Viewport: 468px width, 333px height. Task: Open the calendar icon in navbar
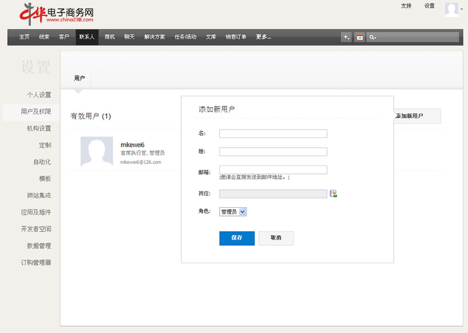360,37
